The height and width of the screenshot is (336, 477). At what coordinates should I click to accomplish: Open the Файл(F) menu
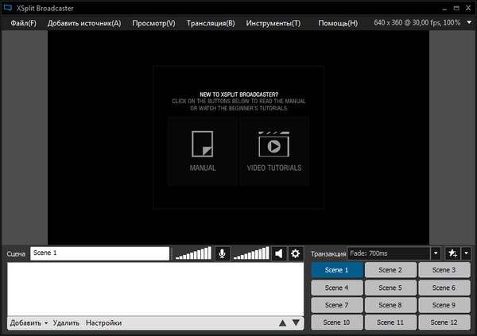[23, 23]
